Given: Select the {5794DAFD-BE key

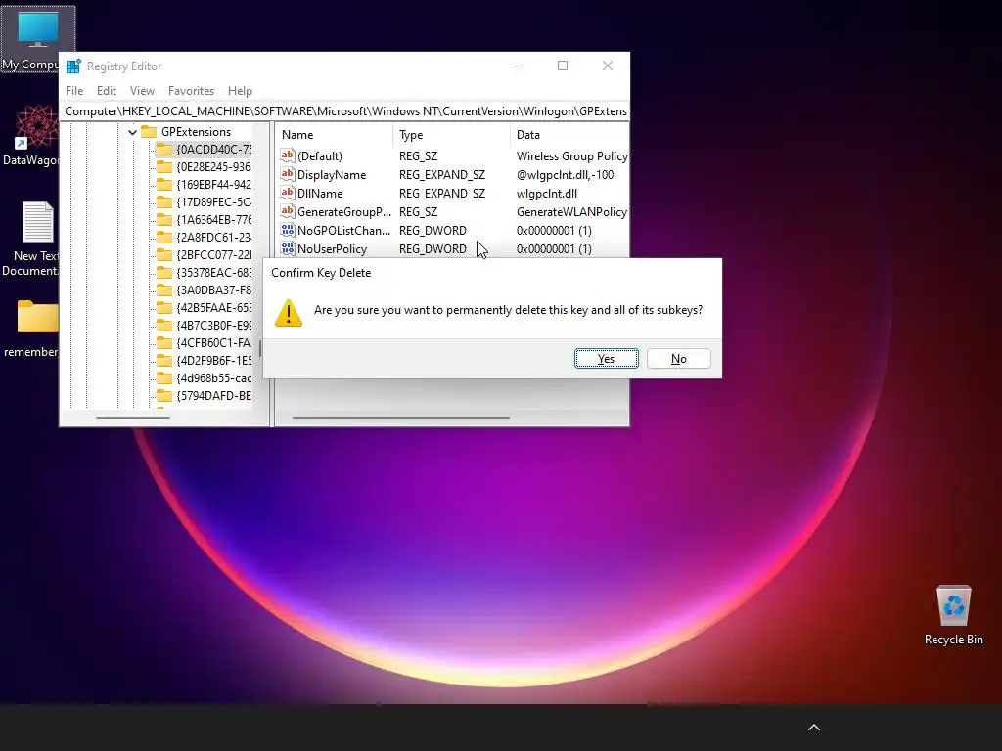Looking at the screenshot, I should [x=213, y=396].
